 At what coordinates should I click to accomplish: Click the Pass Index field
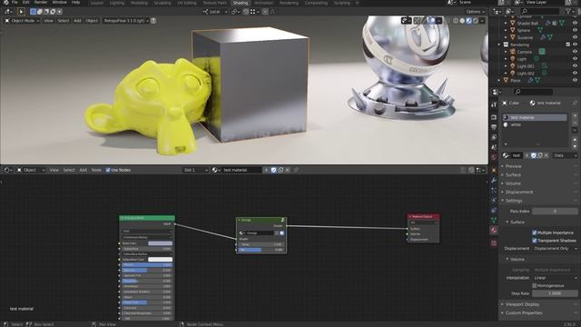pyautogui.click(x=555, y=211)
